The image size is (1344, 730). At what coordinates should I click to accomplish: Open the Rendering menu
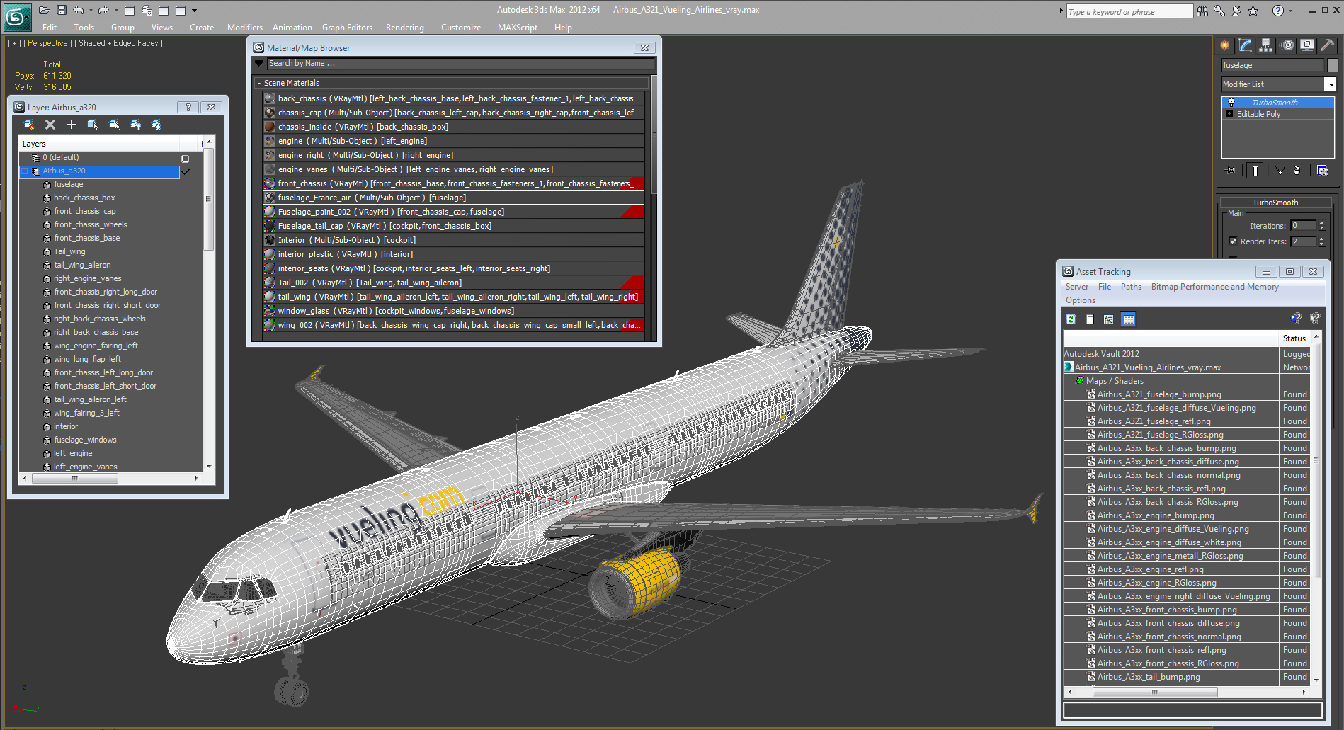404,28
